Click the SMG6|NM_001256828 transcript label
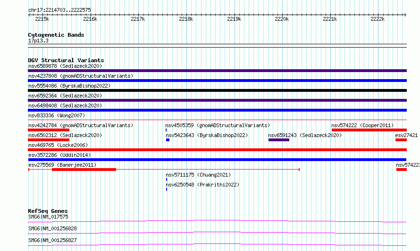420x251 pixels. (52, 228)
